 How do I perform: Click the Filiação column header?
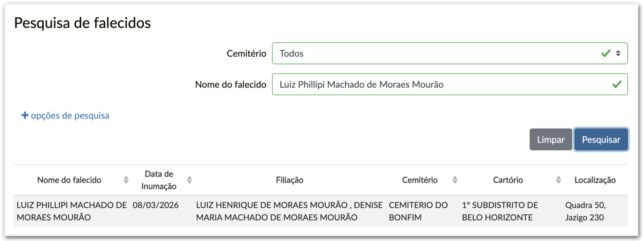pos(289,180)
